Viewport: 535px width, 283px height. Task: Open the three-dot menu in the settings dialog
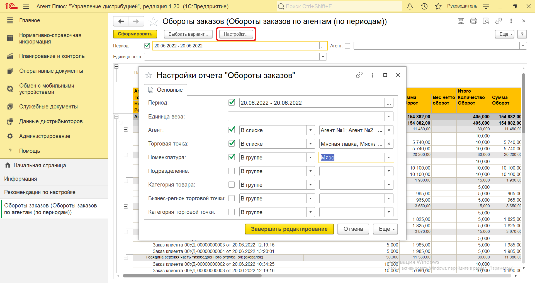point(372,75)
